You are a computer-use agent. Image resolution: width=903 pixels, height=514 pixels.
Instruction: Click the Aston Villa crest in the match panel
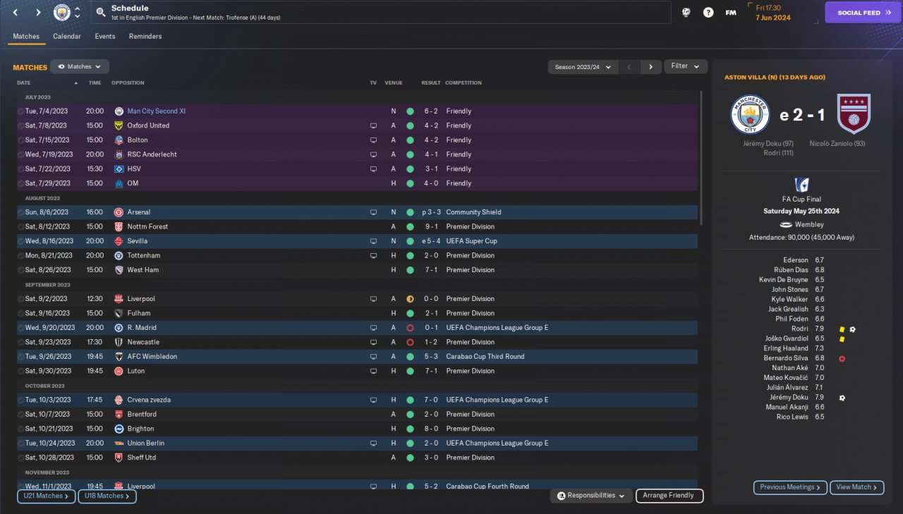pos(854,114)
